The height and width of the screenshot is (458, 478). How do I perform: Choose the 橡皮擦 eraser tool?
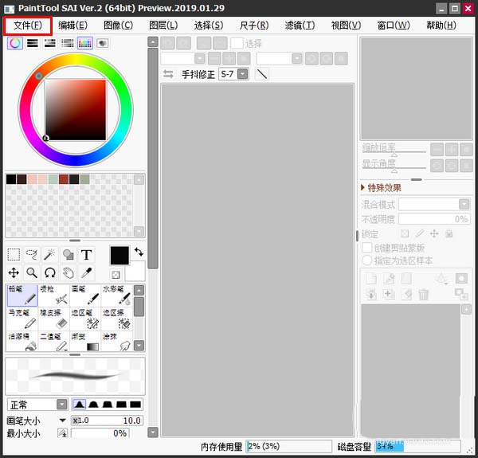(x=54, y=319)
